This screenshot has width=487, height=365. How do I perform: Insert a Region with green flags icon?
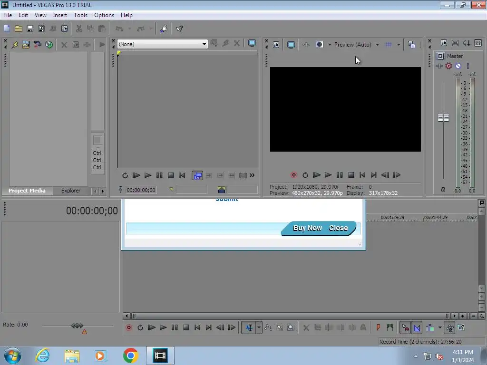pyautogui.click(x=390, y=327)
